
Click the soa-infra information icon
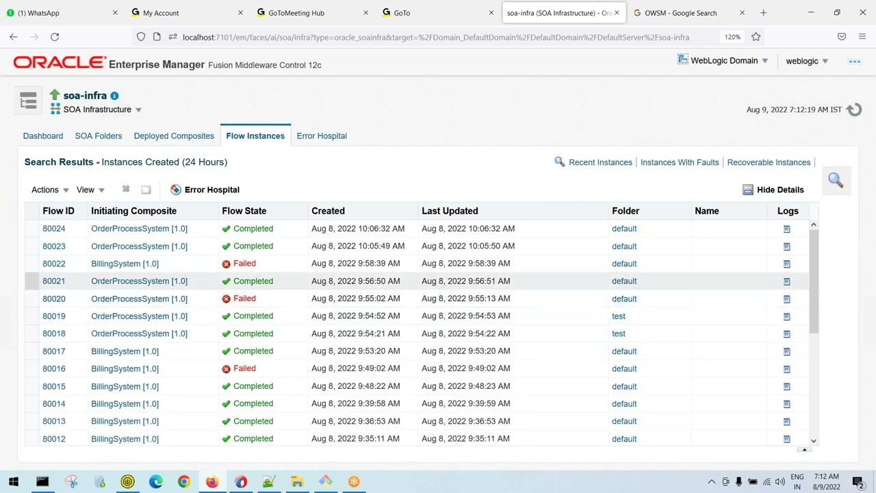pos(114,96)
